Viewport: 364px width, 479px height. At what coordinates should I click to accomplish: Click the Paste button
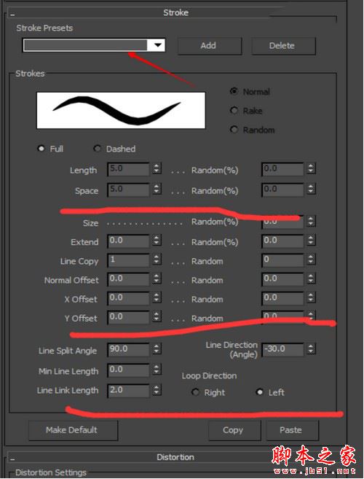click(x=293, y=430)
